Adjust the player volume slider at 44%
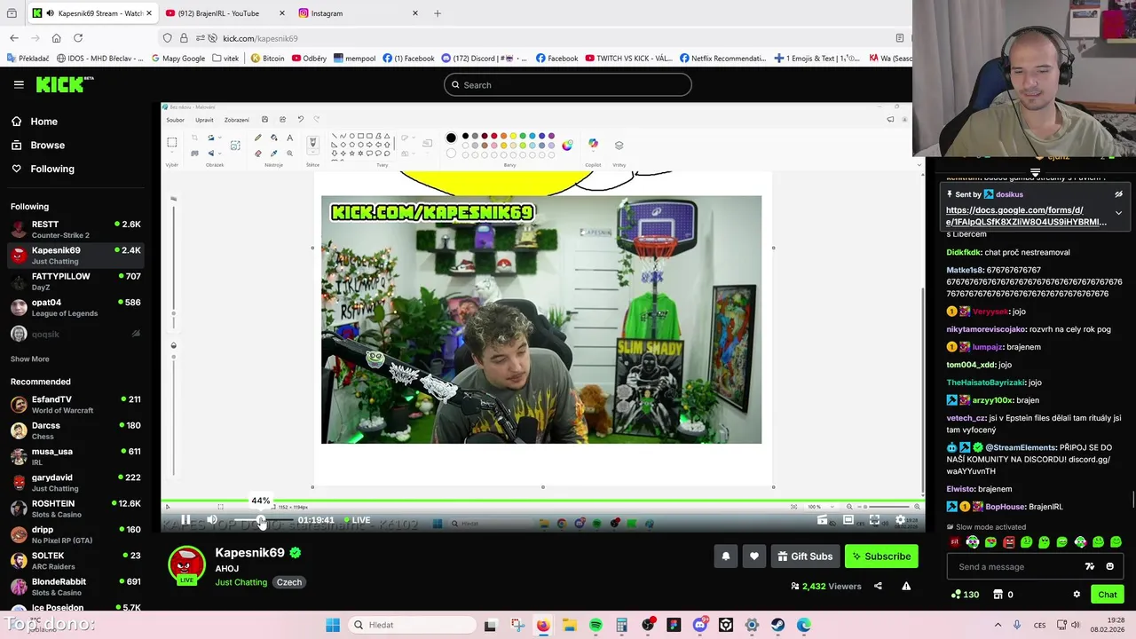The width and height of the screenshot is (1136, 639). [x=261, y=520]
